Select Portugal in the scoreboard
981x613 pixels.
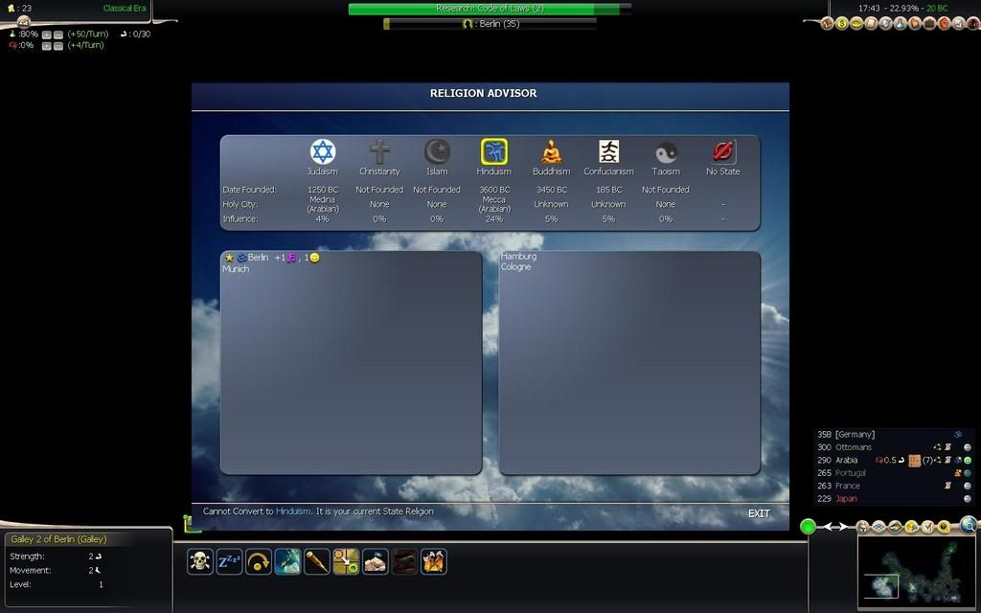tap(851, 473)
